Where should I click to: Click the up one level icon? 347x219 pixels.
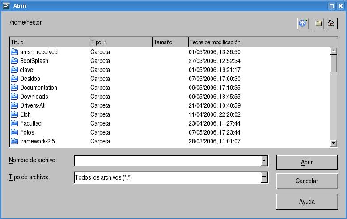pyautogui.click(x=303, y=23)
